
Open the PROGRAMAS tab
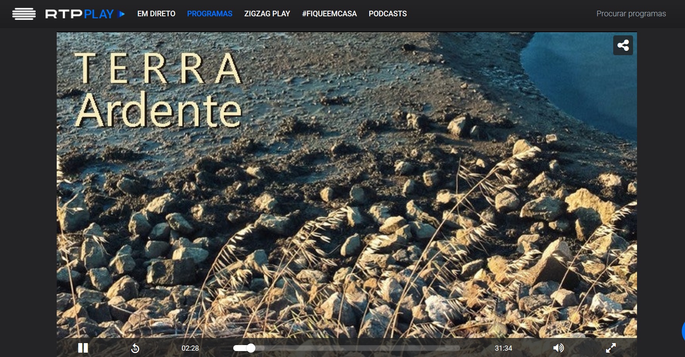coord(209,14)
